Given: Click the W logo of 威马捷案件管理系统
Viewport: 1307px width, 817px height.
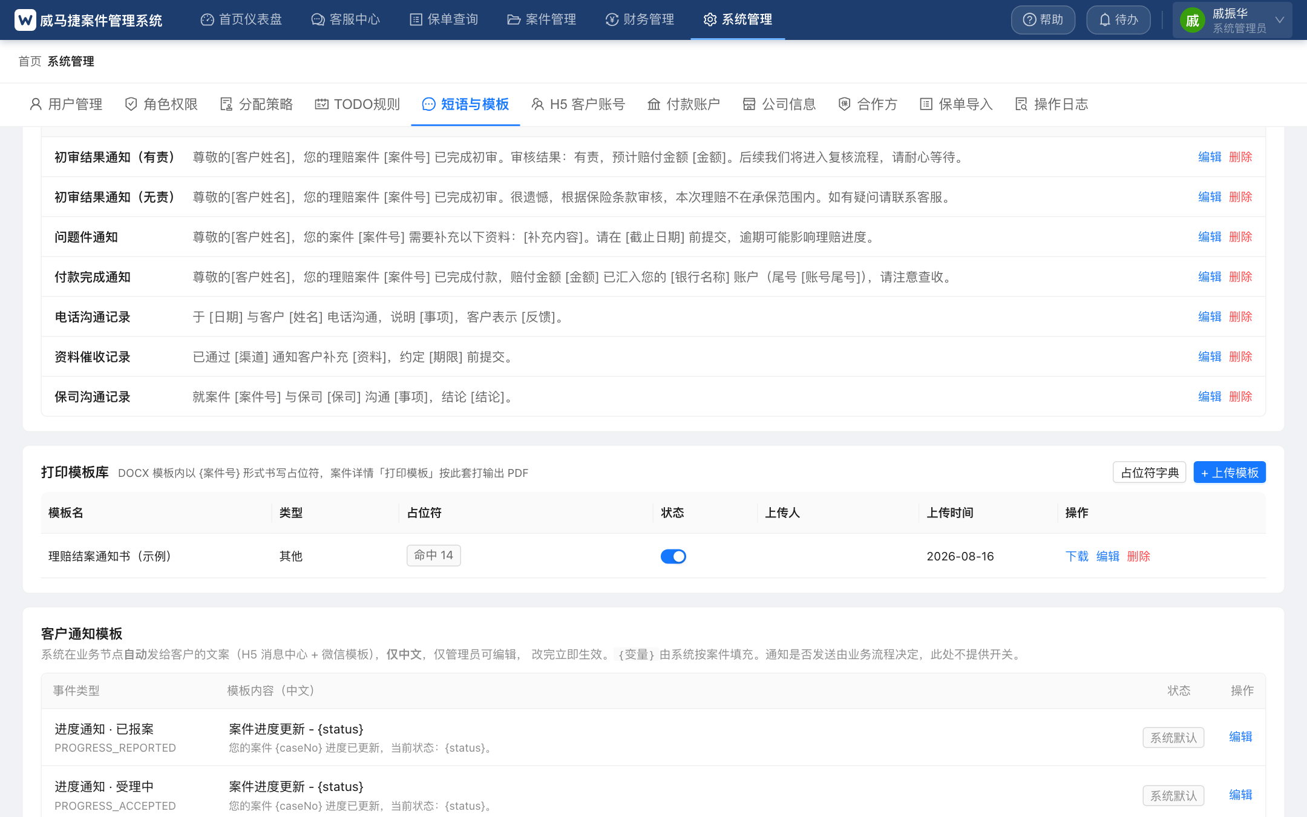Looking at the screenshot, I should tap(25, 20).
